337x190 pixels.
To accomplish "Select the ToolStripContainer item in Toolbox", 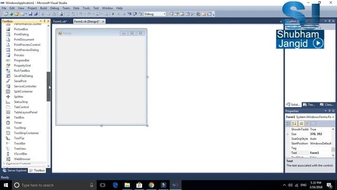I will coord(26,133).
